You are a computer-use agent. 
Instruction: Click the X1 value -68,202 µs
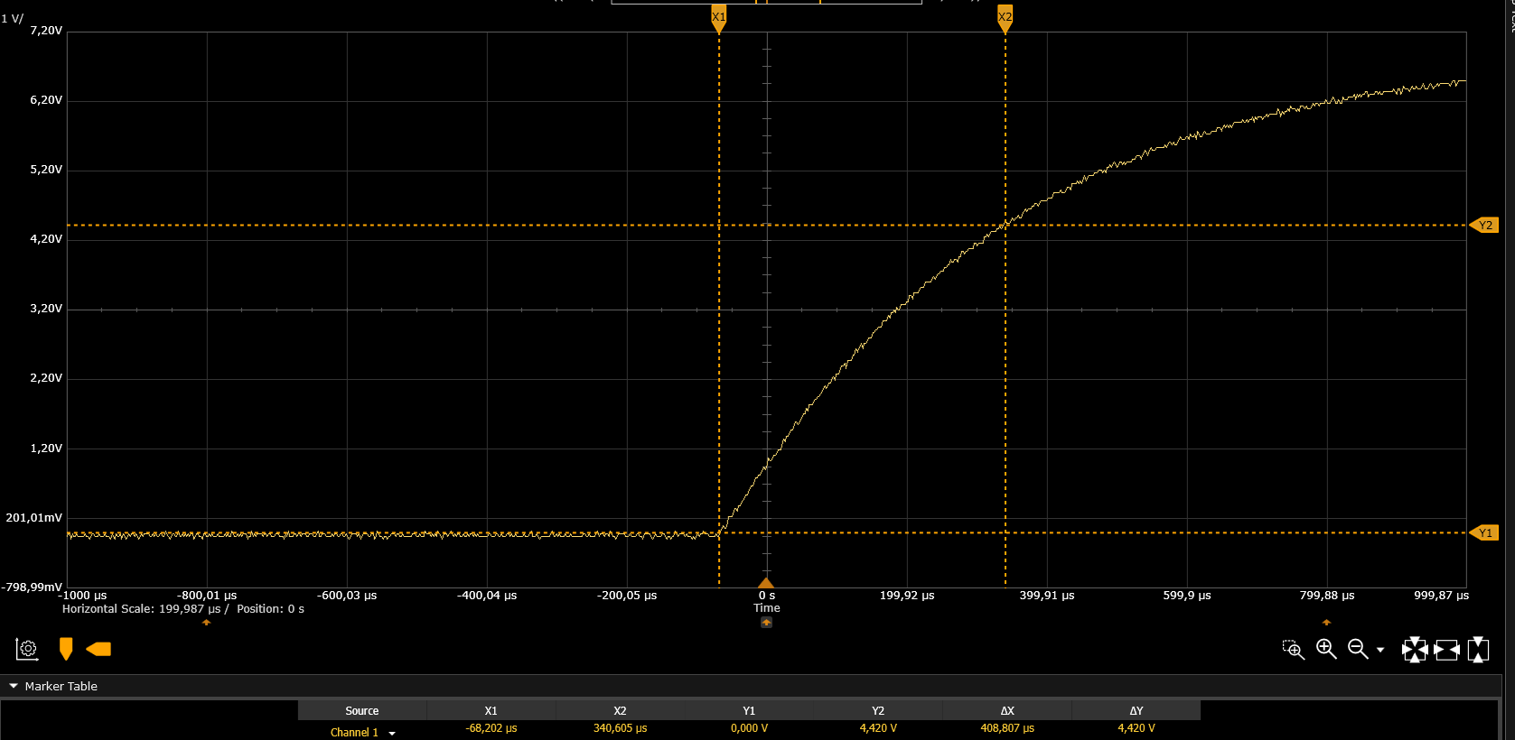tap(491, 728)
